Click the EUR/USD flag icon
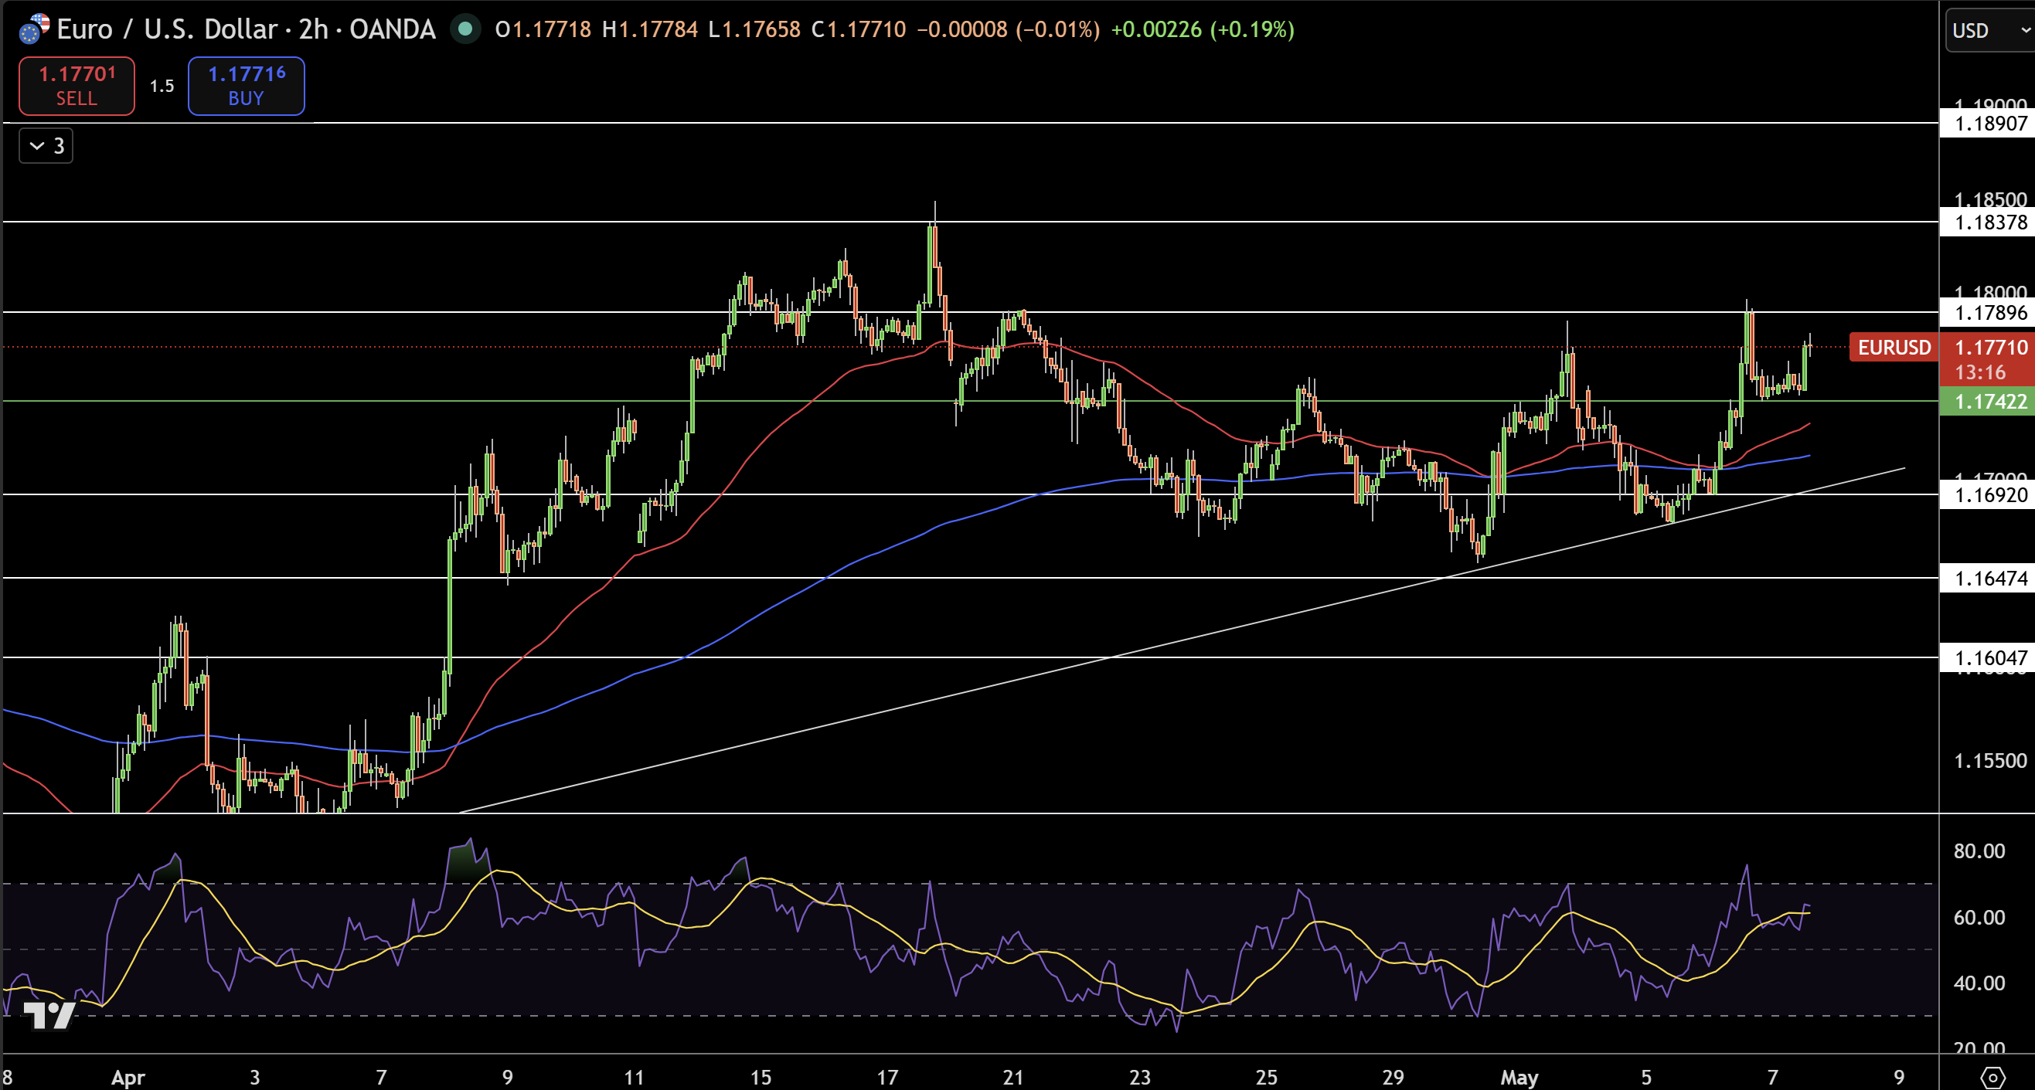 click(x=34, y=29)
